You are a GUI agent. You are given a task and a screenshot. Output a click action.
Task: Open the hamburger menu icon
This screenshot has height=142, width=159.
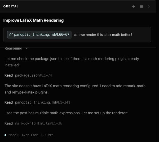(141, 6)
